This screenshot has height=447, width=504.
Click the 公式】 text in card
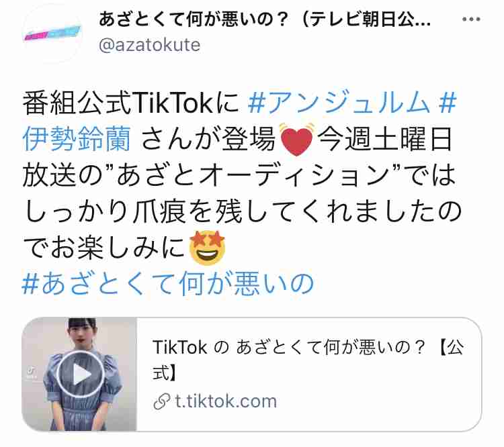pos(165,372)
